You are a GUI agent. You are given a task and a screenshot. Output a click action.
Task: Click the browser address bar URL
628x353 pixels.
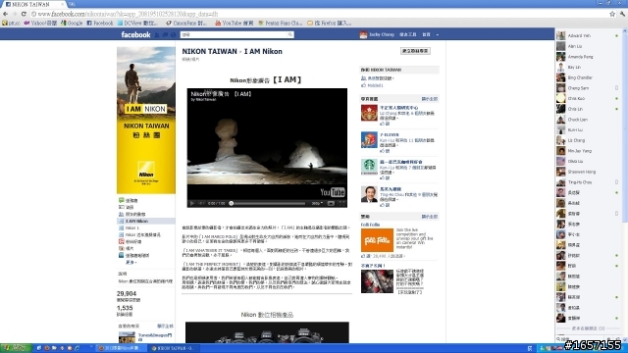point(129,14)
